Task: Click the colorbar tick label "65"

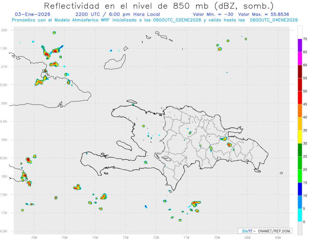Action: click(x=305, y=52)
